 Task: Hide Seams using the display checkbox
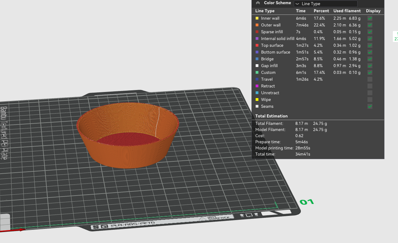[x=370, y=106]
